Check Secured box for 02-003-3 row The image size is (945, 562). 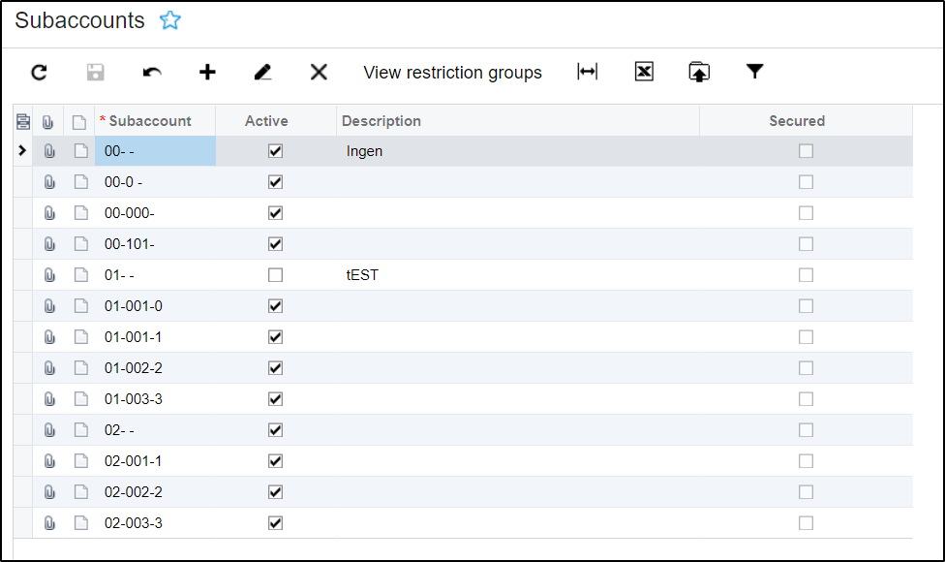click(x=806, y=523)
